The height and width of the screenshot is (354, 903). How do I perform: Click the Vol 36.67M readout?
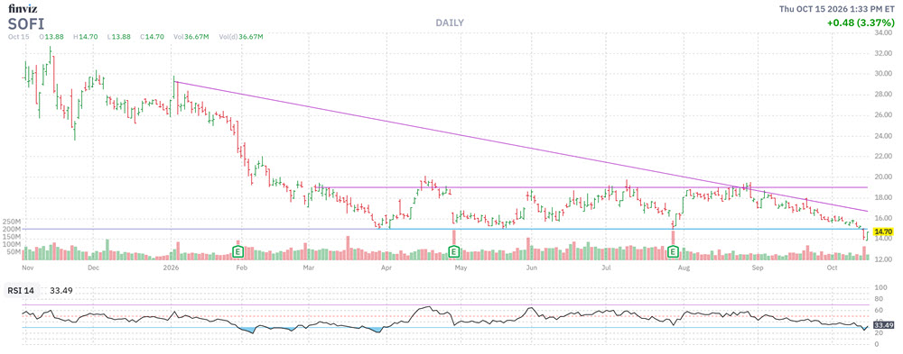(x=192, y=37)
